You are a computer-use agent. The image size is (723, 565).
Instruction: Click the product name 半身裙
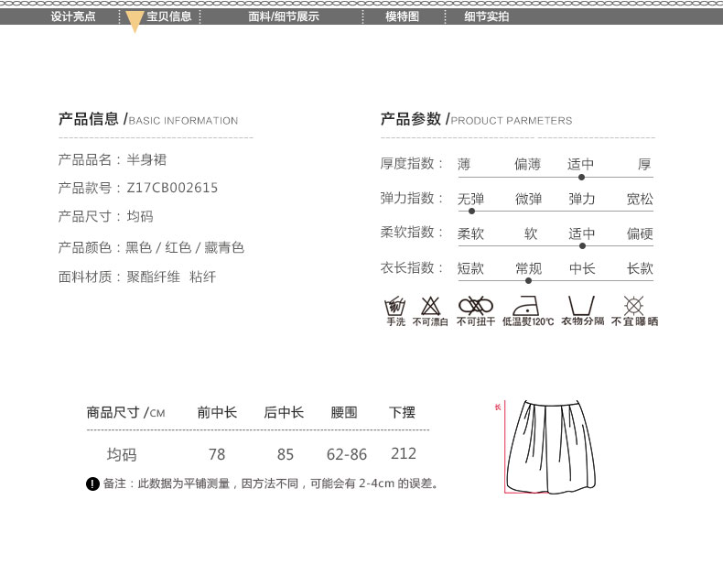point(146,159)
